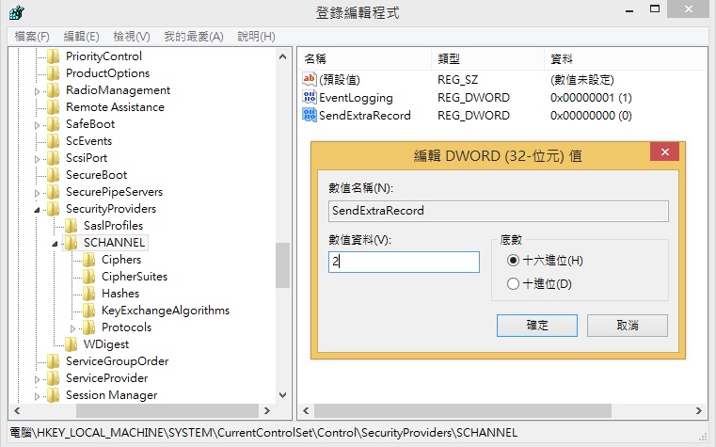Select the 十進位(D) decimal radio button
The image size is (716, 447).
[513, 283]
